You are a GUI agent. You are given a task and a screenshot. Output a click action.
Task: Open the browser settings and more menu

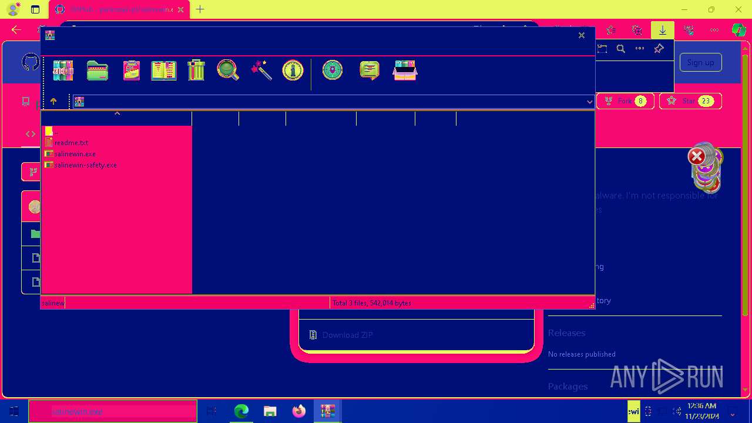pyautogui.click(x=714, y=30)
